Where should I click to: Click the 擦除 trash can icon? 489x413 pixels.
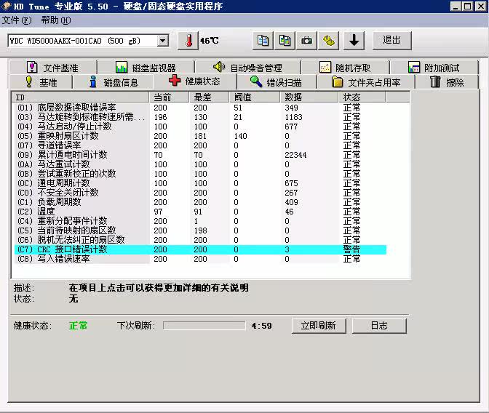[435, 81]
